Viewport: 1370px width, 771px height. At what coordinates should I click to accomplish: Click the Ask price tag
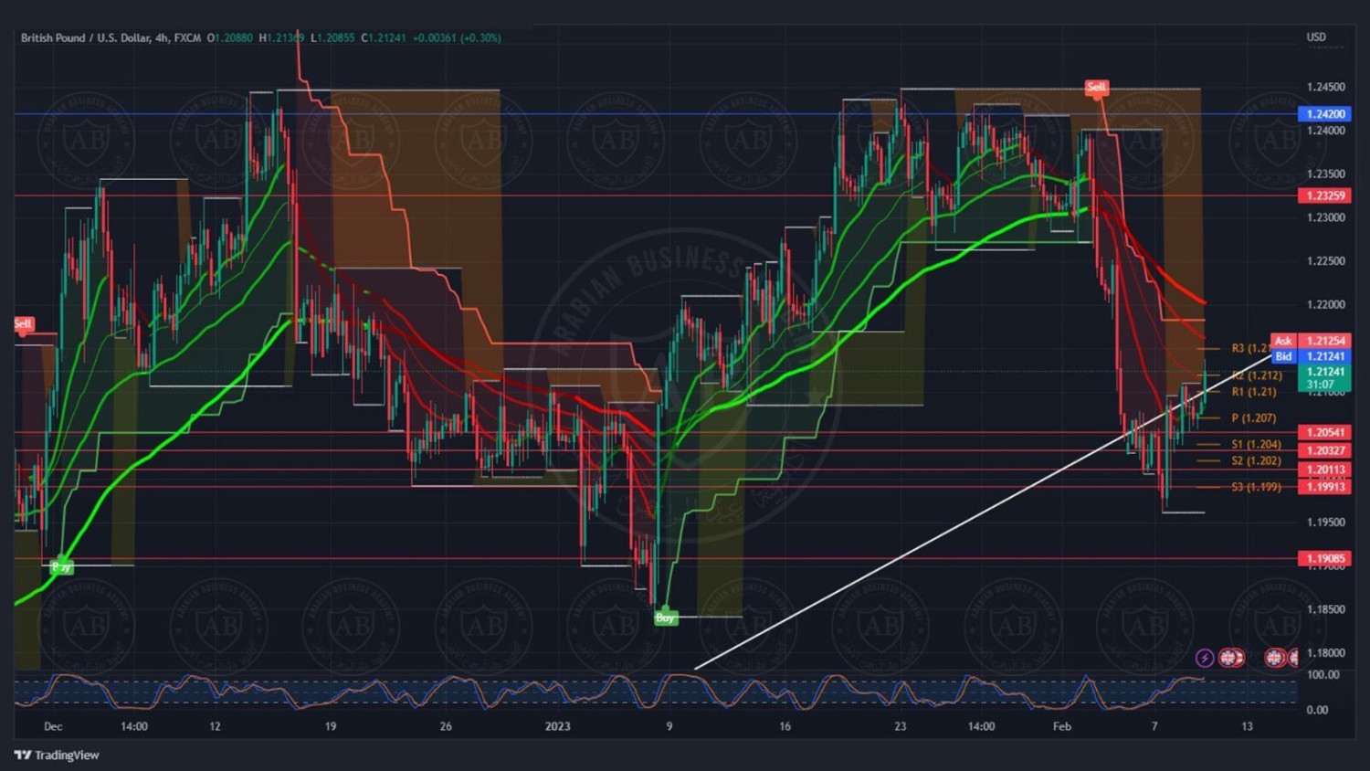[1283, 341]
